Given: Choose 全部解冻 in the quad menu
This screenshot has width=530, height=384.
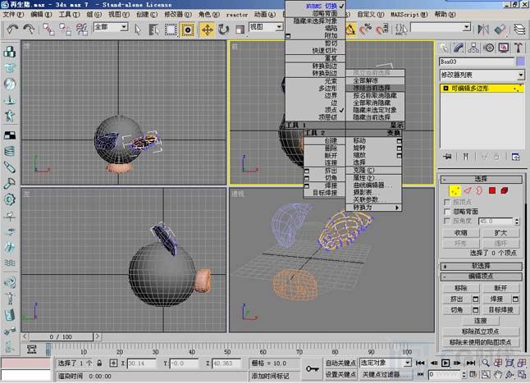Looking at the screenshot, I should [375, 80].
